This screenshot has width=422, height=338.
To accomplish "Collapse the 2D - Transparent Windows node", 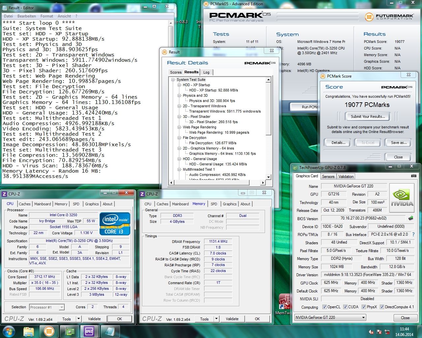I will [179, 106].
